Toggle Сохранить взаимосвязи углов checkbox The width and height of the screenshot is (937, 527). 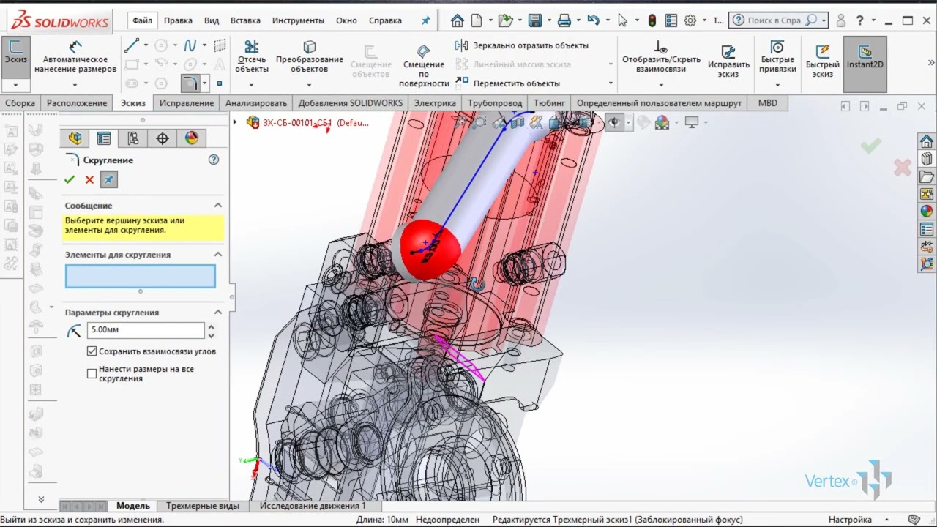[x=92, y=351]
